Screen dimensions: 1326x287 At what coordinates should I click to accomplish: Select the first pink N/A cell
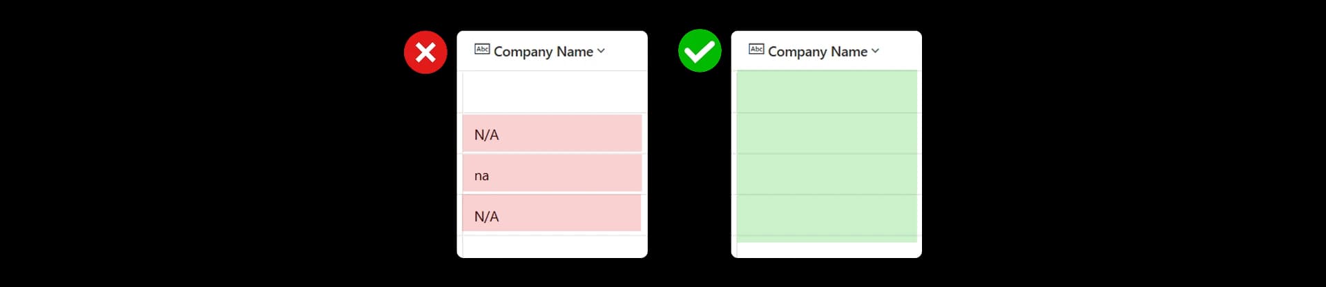pyautogui.click(x=552, y=133)
